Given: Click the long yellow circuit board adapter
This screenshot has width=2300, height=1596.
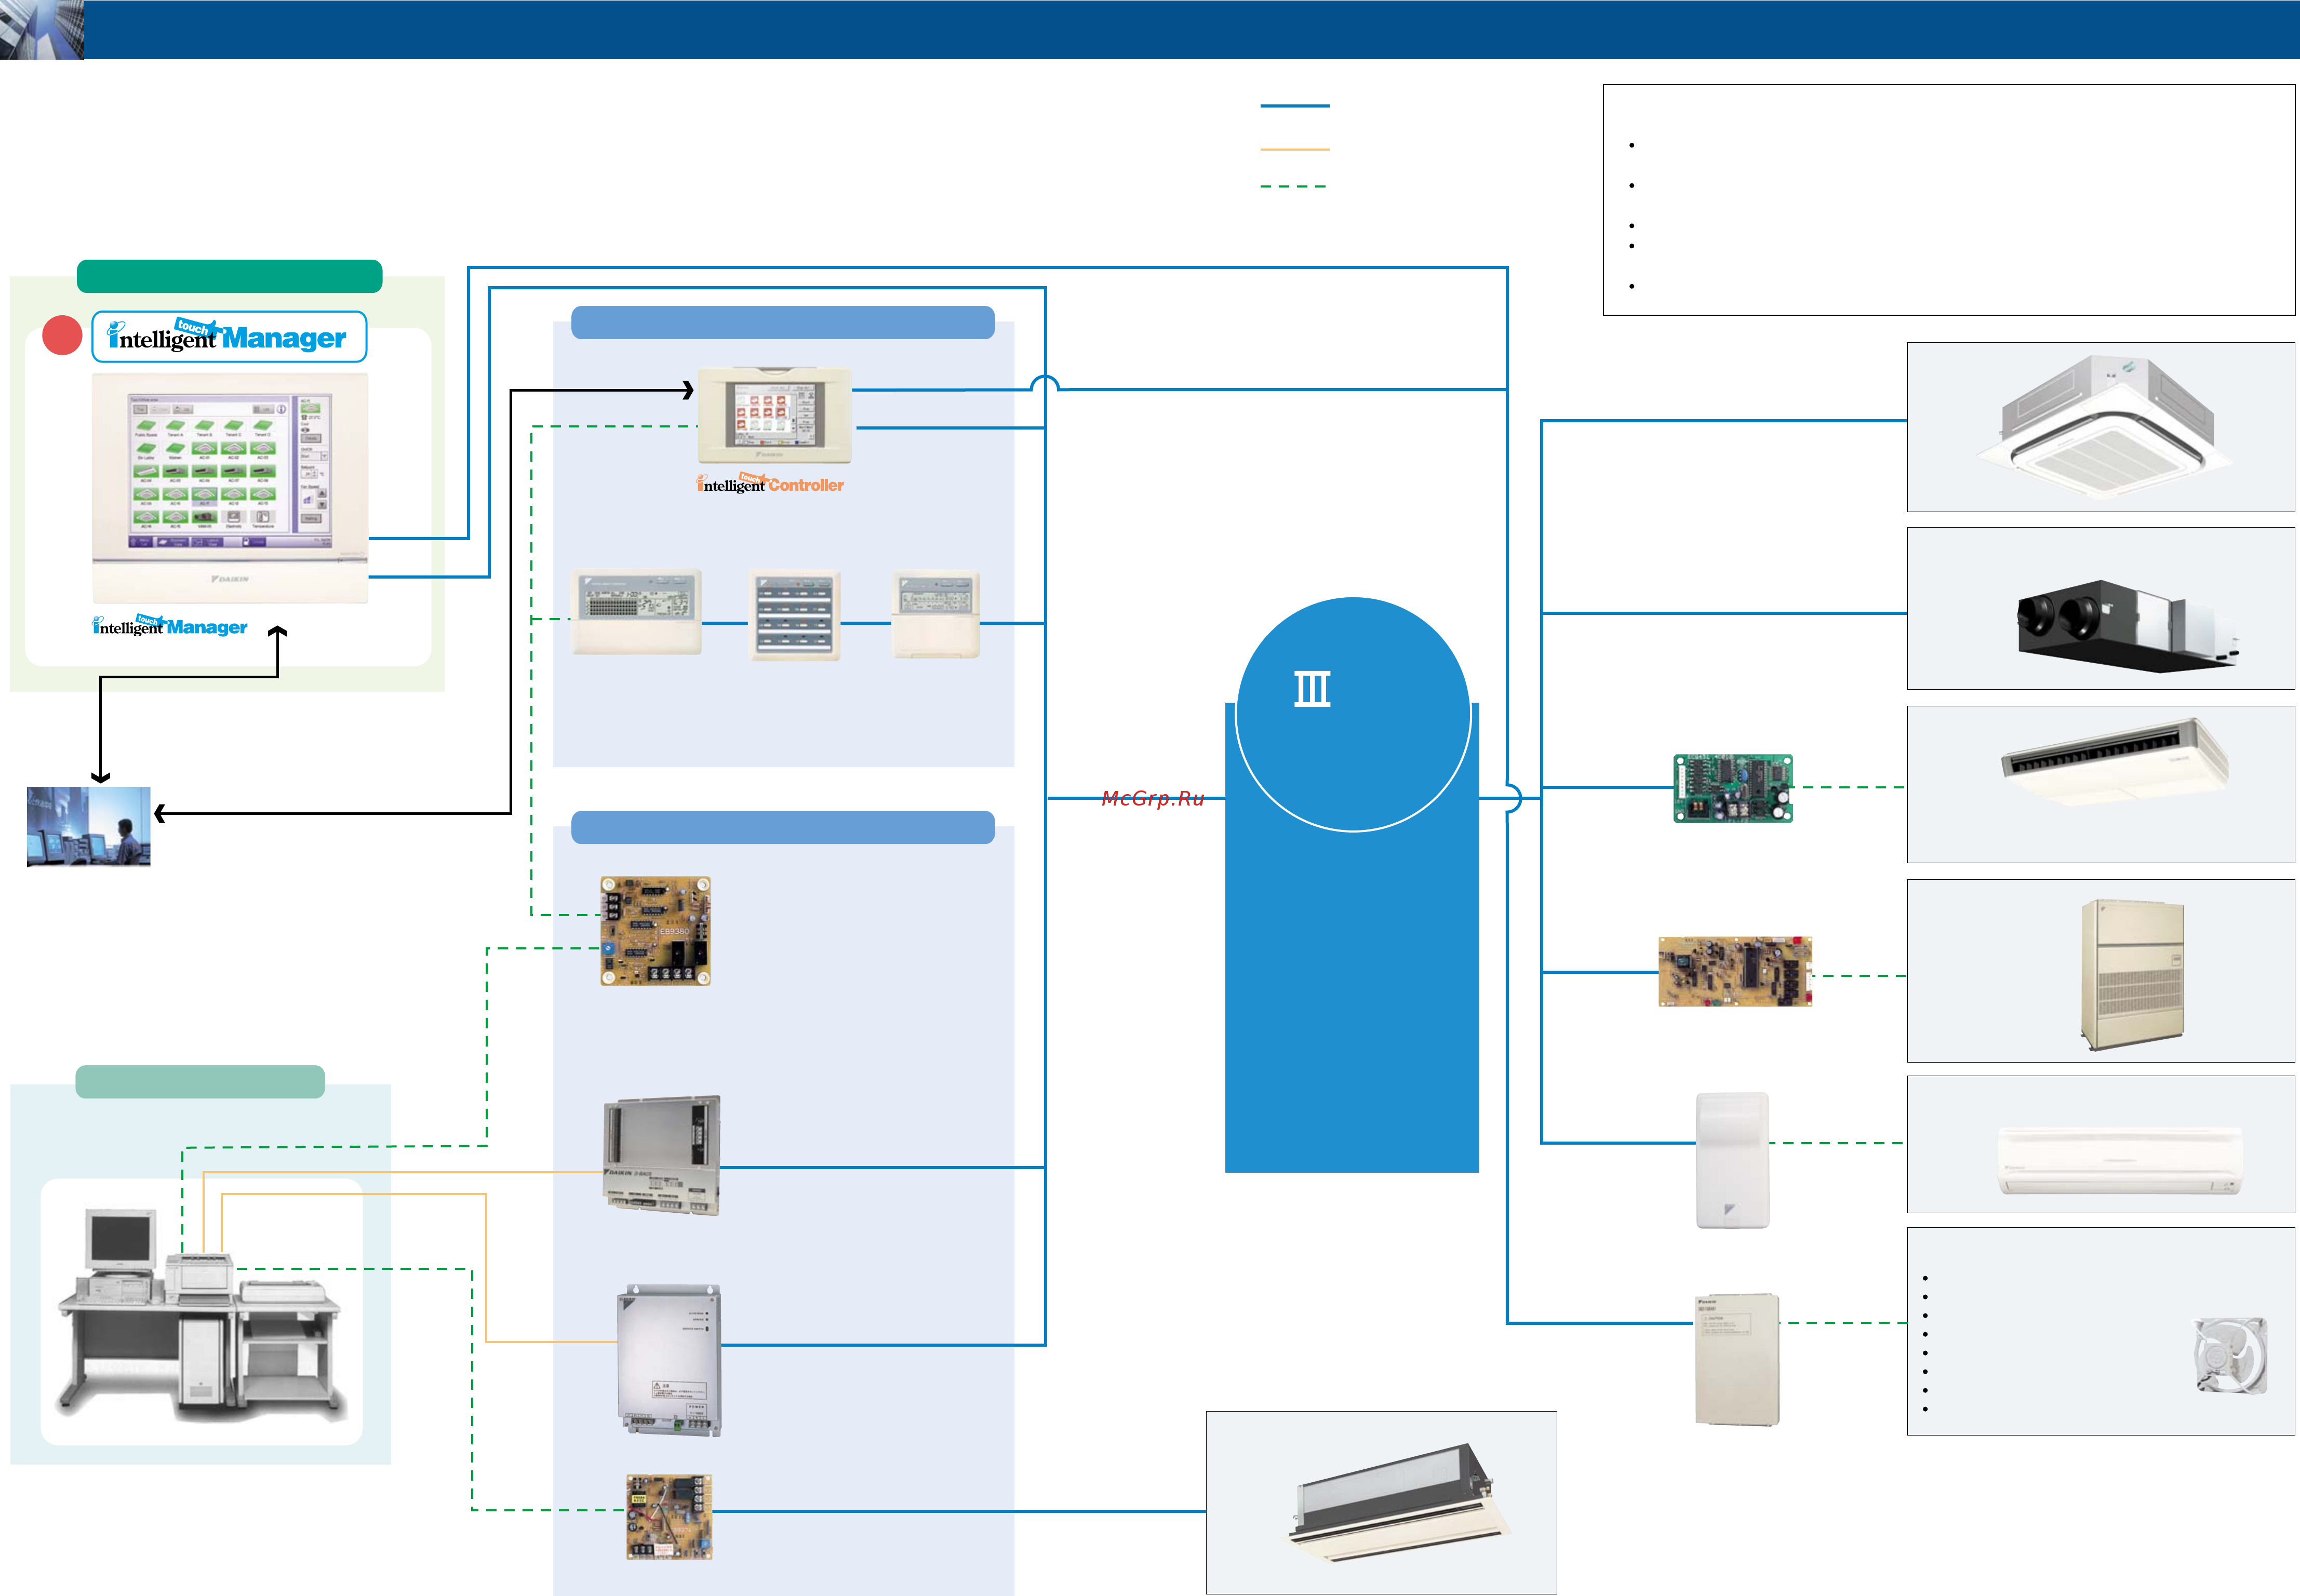Looking at the screenshot, I should click(x=1735, y=971).
